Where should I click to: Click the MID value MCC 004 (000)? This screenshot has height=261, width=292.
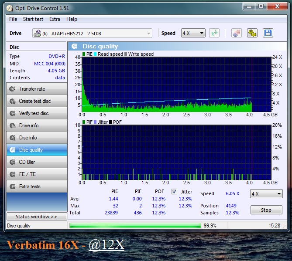[50, 64]
